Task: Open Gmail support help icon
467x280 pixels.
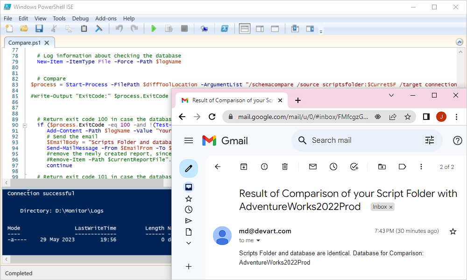Action: click(x=457, y=140)
